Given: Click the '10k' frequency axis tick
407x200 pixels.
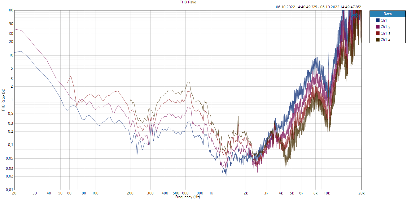Looking at the screenshot, I should [326, 193].
